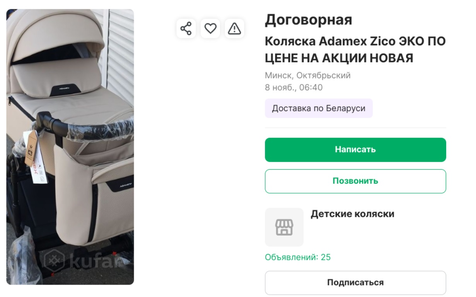Screen dimensions: 476x297
Task: Click the share icon above the listing title
Action: 186,27
